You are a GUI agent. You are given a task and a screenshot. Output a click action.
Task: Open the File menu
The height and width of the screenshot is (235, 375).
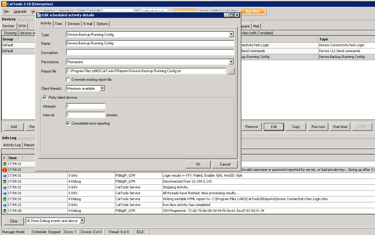(6, 11)
